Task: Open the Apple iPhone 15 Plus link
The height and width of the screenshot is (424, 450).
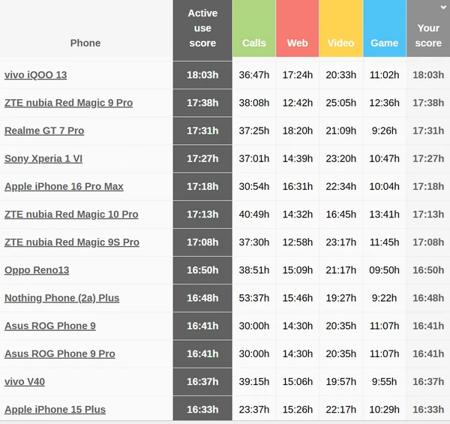Action: 55,410
